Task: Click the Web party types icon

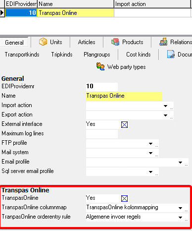Action: (x=100, y=66)
